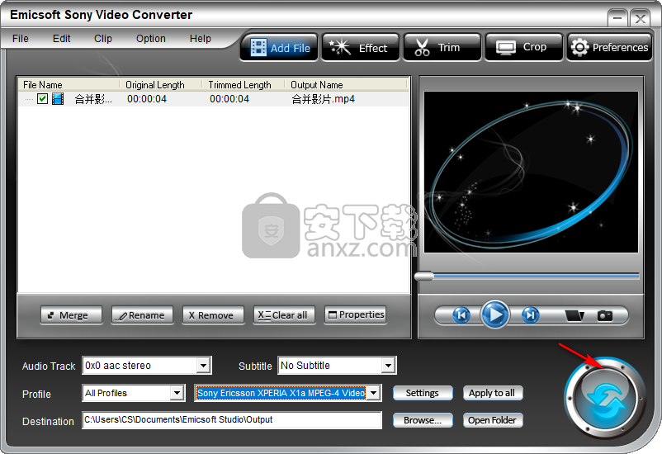Image resolution: width=662 pixels, height=454 pixels.
Task: Click the preview seek slider handle
Action: click(x=424, y=277)
